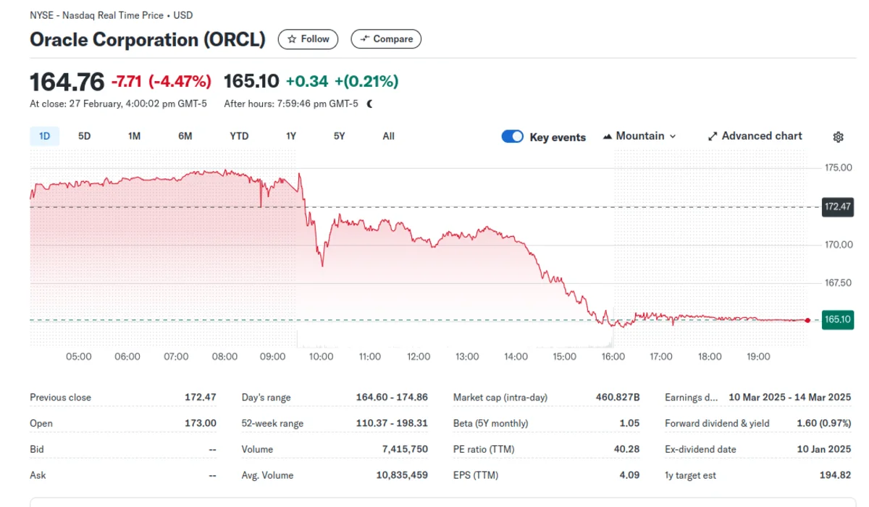Select the 1M chart range
Screen dimensions: 869x507
click(x=134, y=136)
